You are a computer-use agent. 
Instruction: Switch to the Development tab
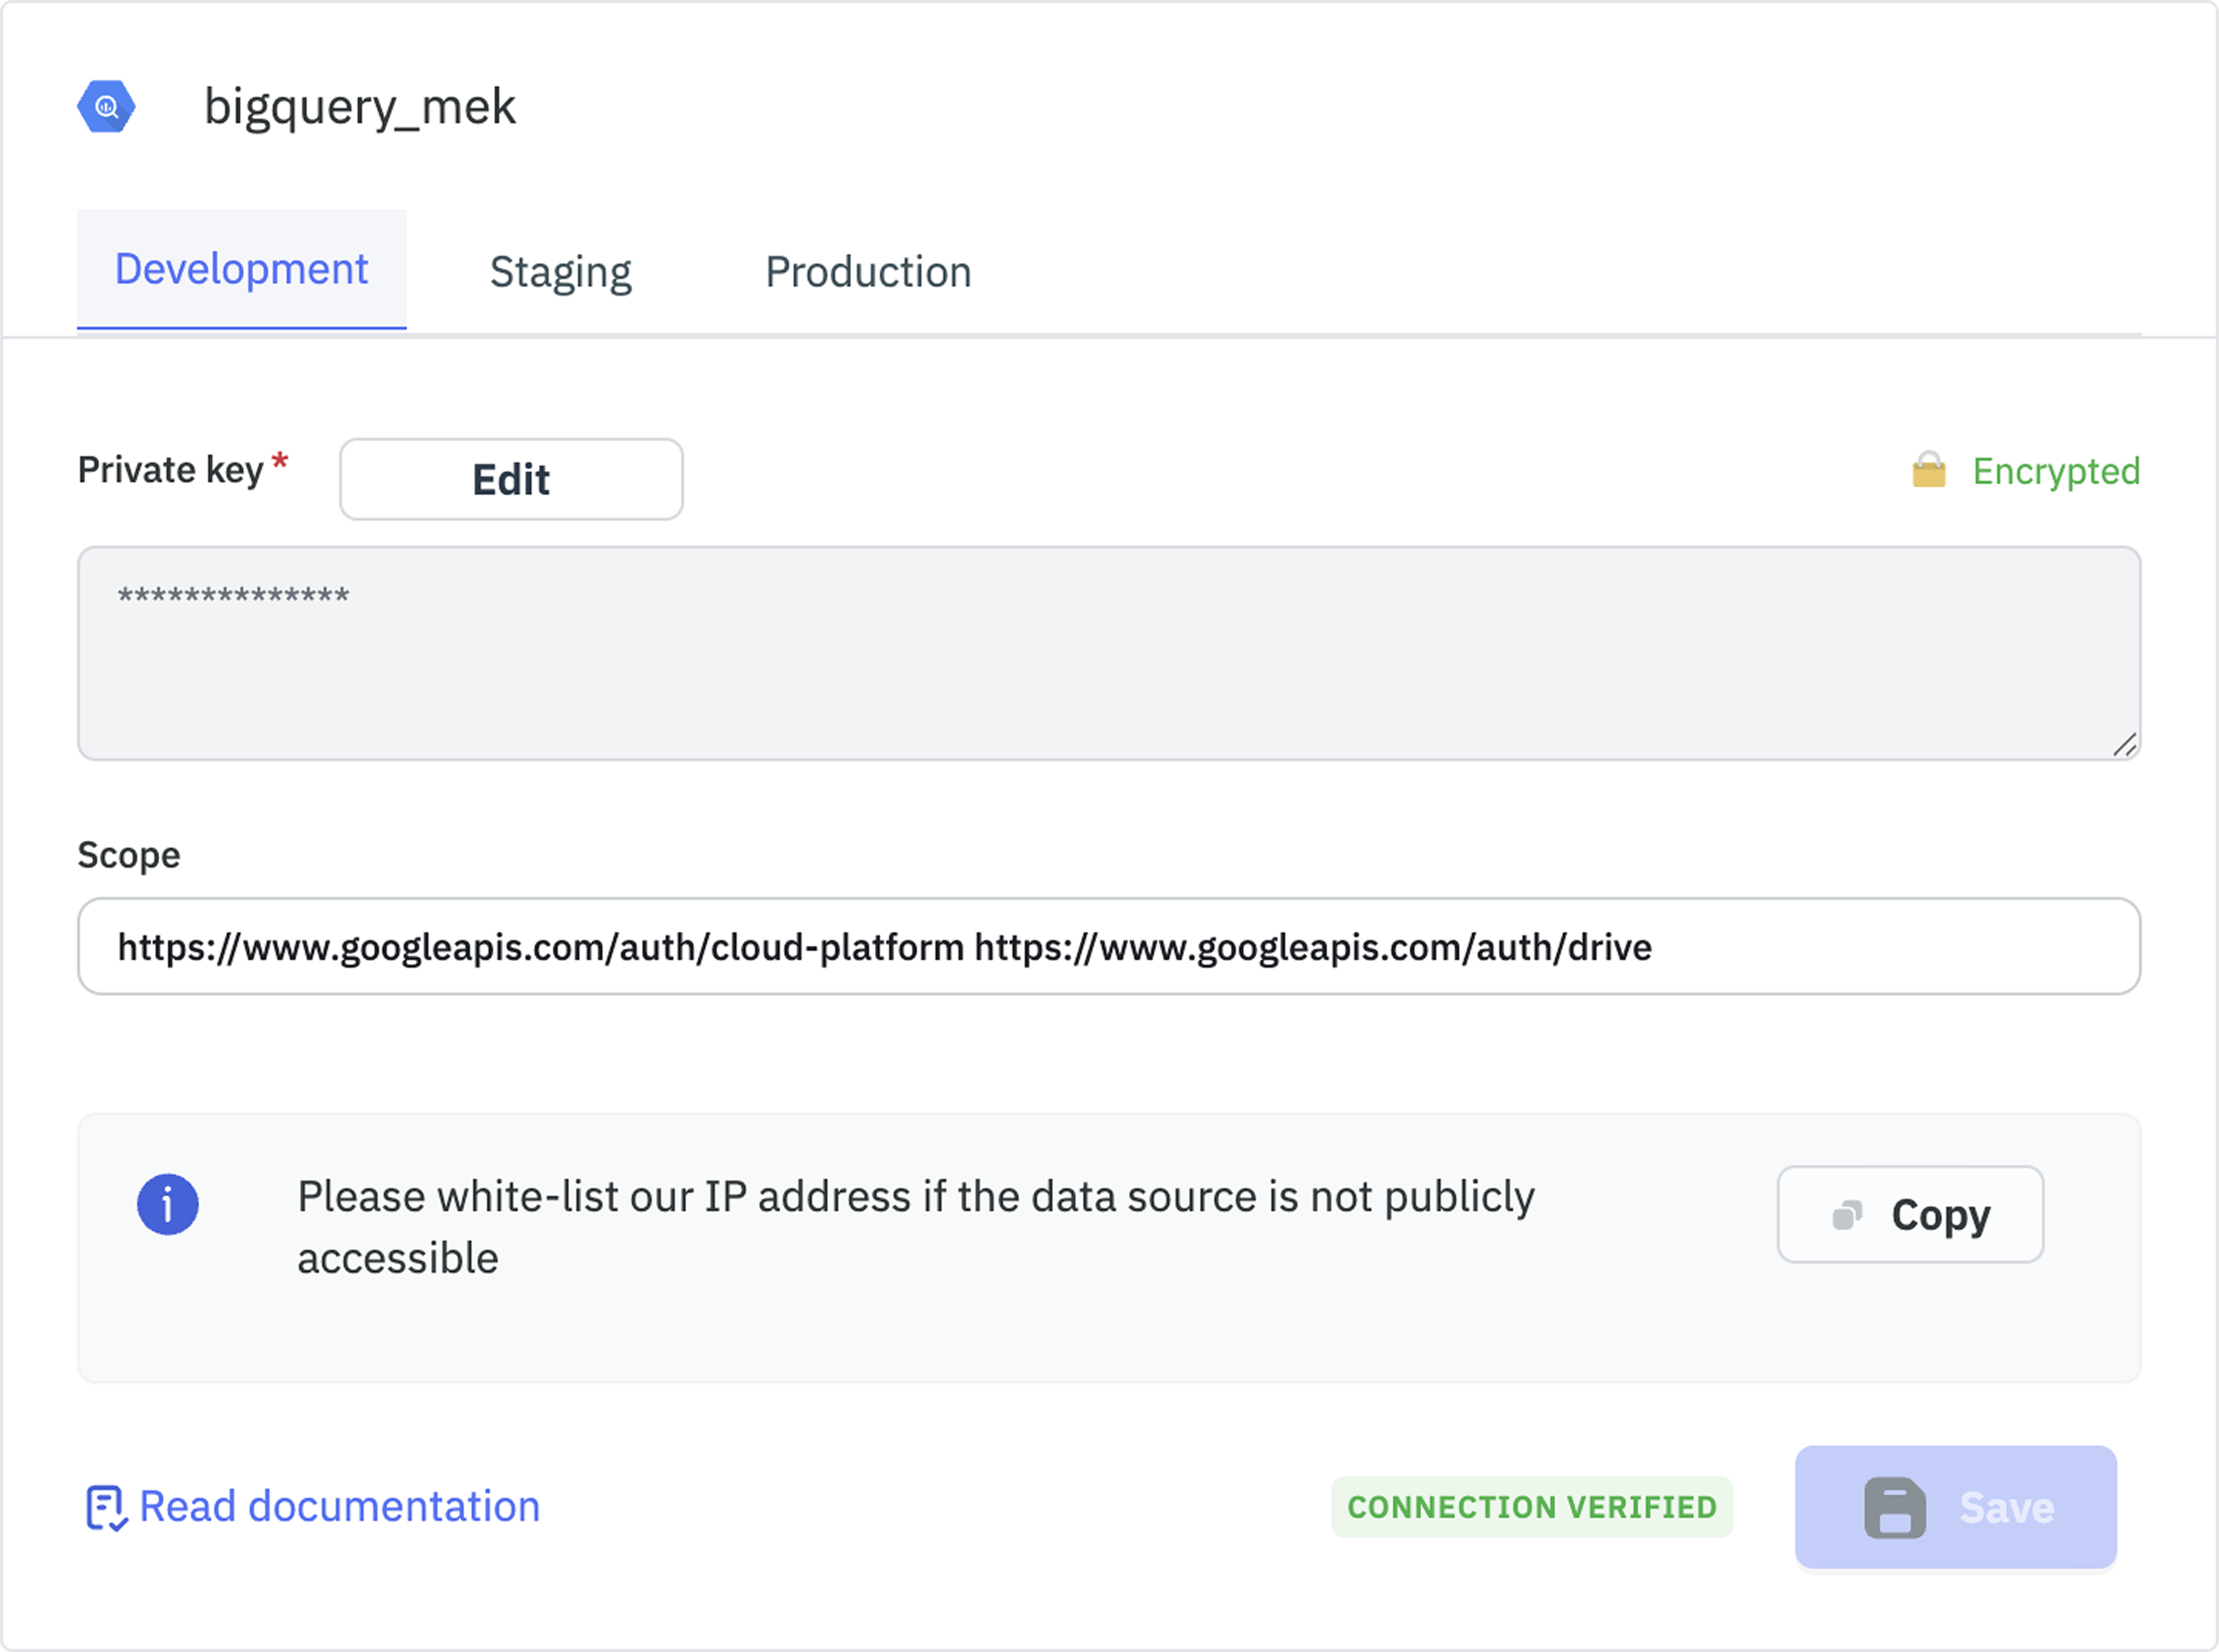(x=241, y=270)
